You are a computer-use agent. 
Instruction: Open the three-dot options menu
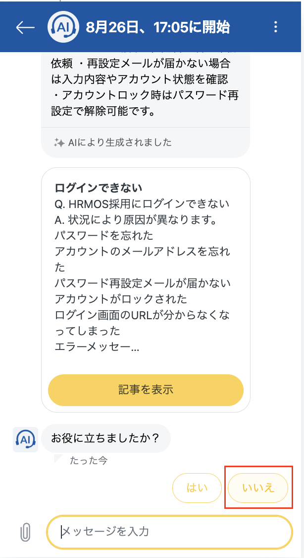[276, 27]
